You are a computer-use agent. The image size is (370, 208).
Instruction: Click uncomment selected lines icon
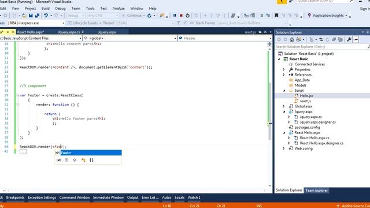(268, 16)
